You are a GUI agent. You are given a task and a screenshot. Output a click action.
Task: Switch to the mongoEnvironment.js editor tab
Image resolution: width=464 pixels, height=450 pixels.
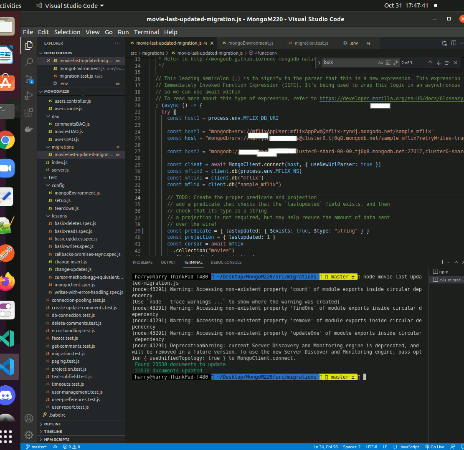coord(251,43)
